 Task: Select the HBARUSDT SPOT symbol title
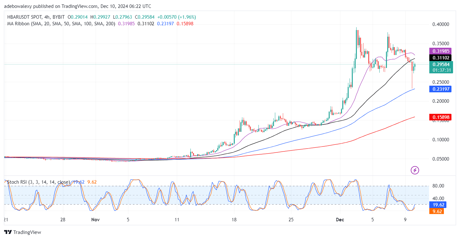[x=24, y=17]
